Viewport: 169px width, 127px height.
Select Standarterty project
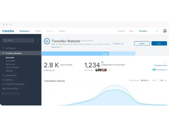pos(11,75)
